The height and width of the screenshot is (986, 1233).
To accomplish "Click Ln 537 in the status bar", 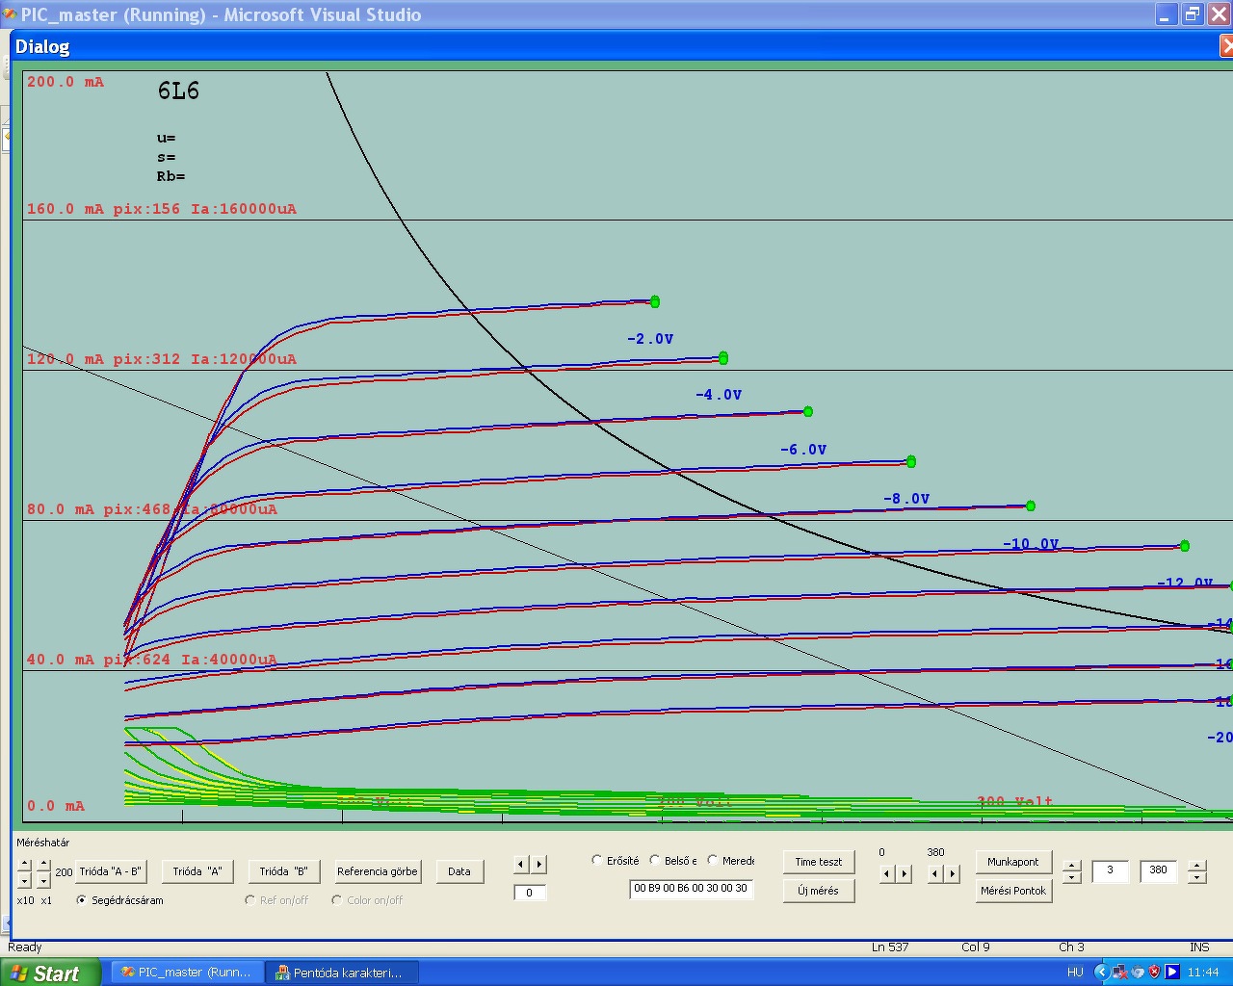I will [890, 947].
